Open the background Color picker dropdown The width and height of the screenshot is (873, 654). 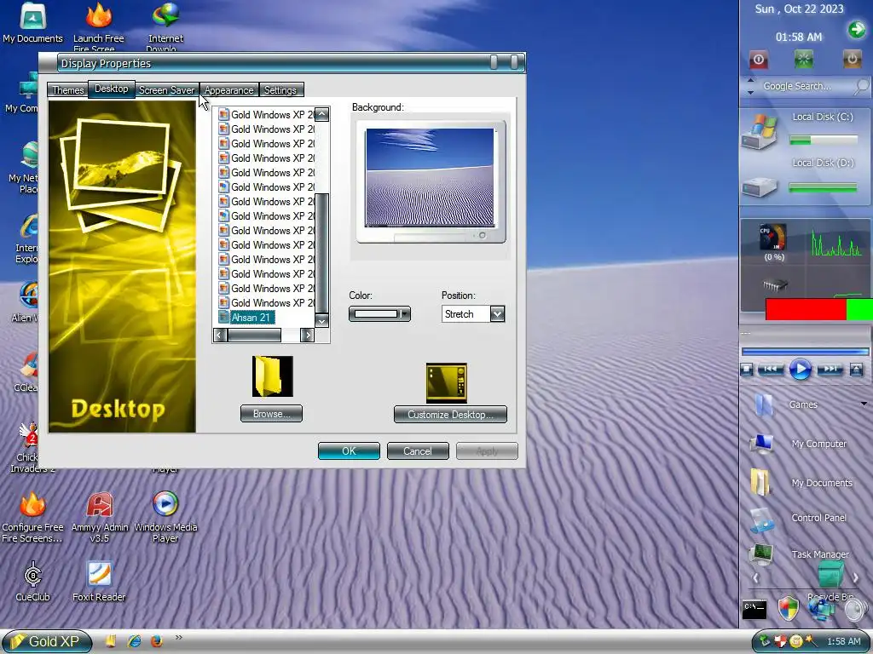379,314
